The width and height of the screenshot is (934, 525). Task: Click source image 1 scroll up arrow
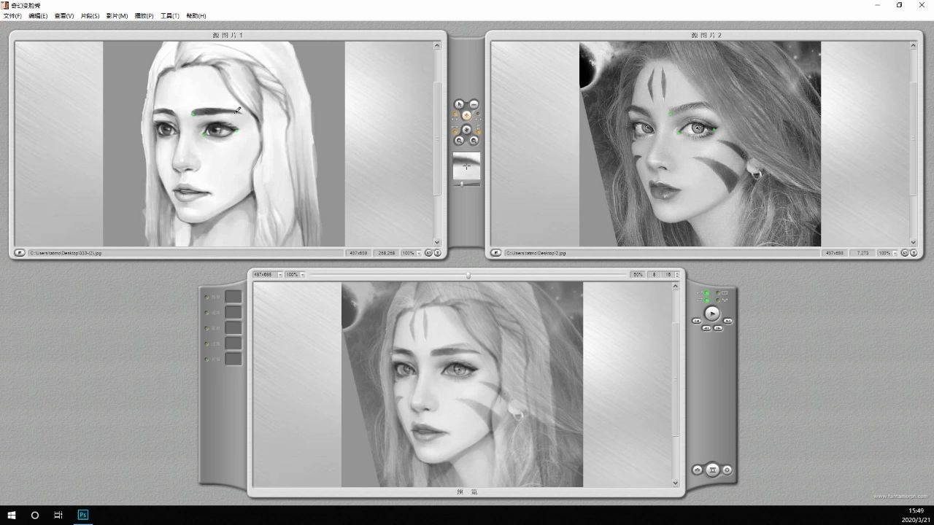coord(437,45)
